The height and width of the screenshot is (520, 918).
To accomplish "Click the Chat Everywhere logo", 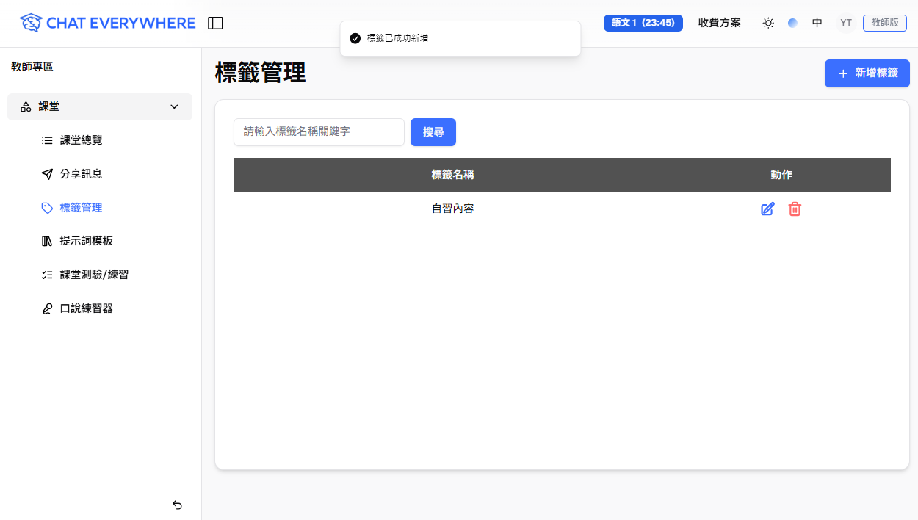I will click(x=108, y=23).
